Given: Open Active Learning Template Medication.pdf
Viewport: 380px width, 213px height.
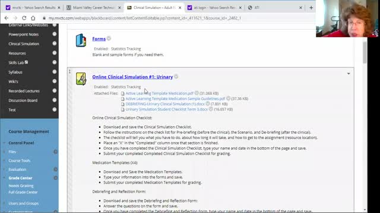Looking at the screenshot, I should tap(160, 93).
